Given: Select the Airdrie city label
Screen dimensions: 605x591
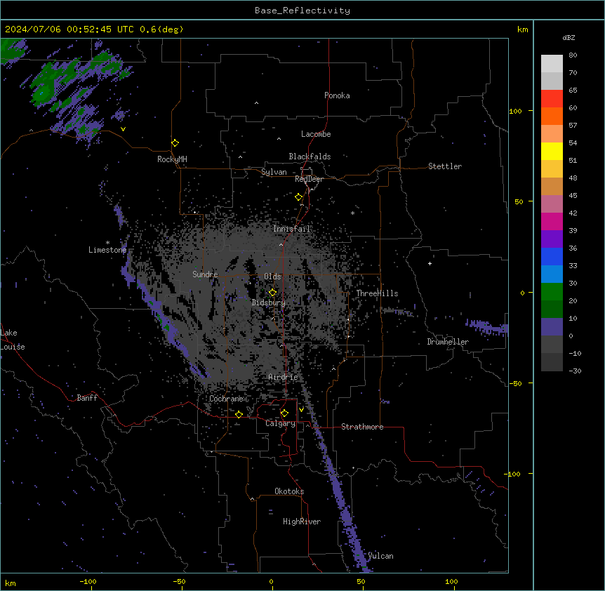Looking at the screenshot, I should click(283, 377).
